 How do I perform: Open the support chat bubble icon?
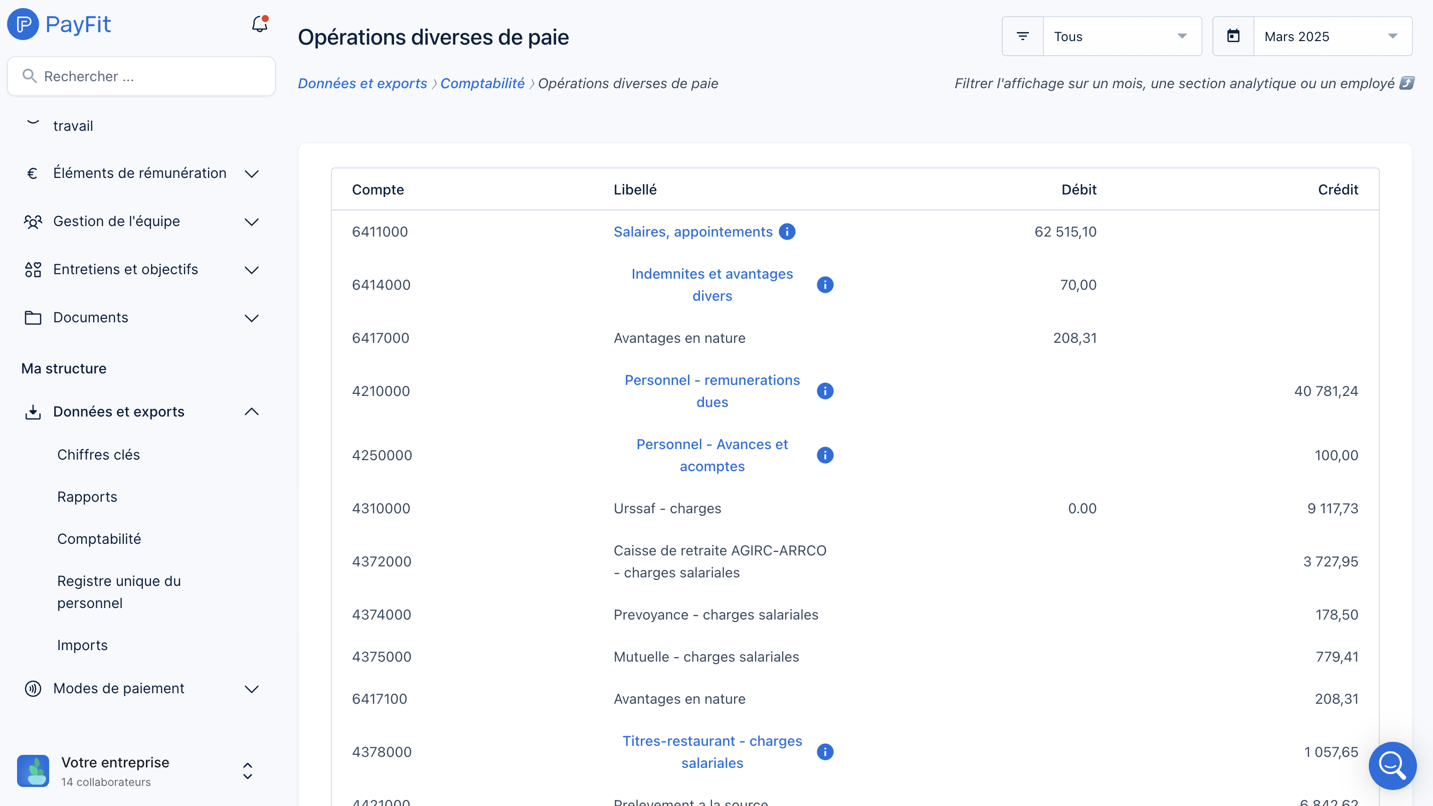pyautogui.click(x=1392, y=765)
